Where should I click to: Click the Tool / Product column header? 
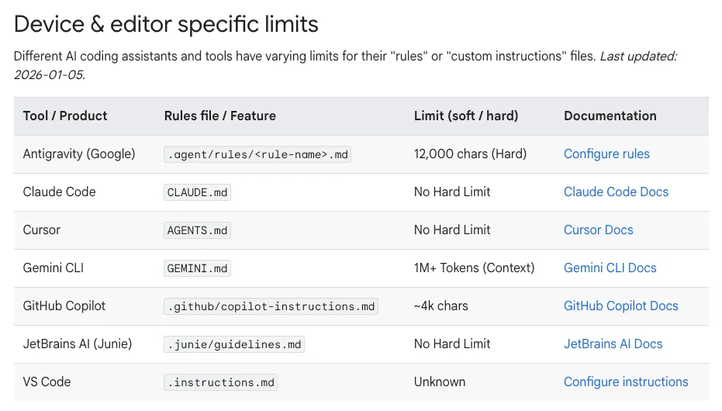[65, 116]
